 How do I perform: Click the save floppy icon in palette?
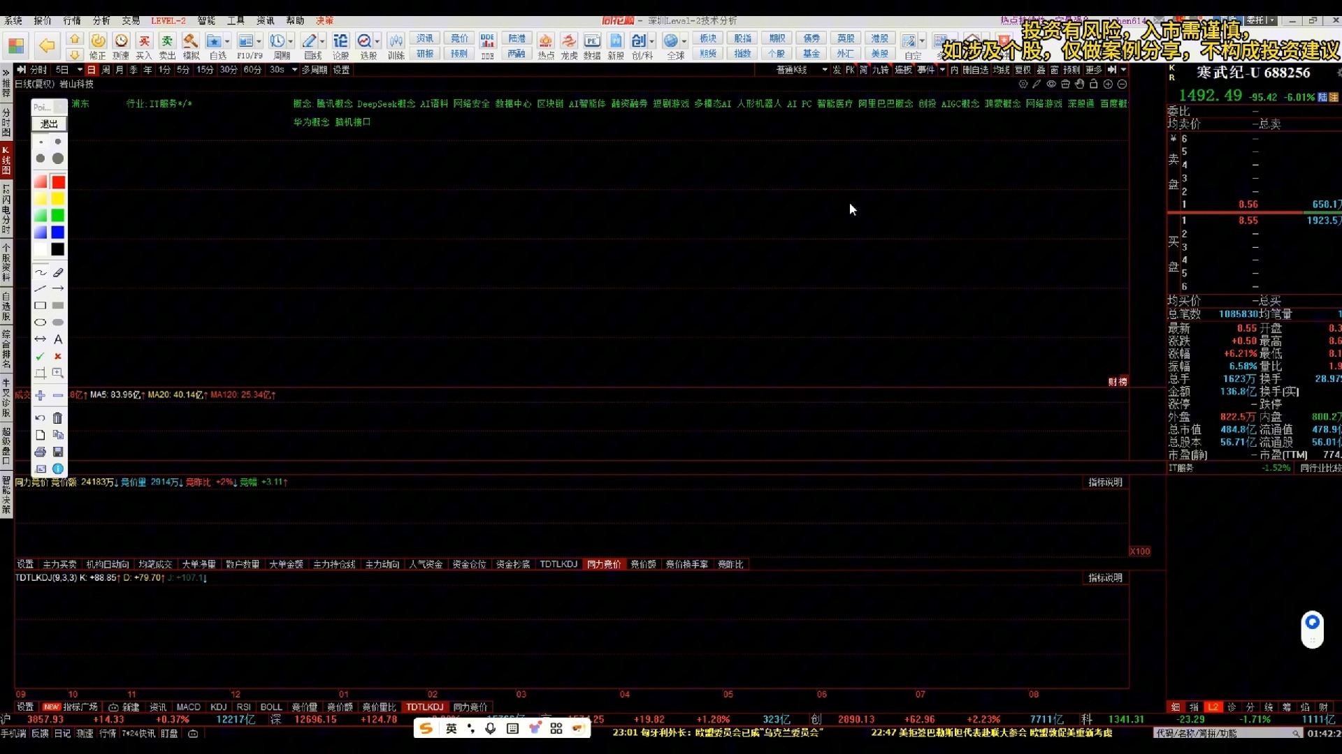click(58, 452)
